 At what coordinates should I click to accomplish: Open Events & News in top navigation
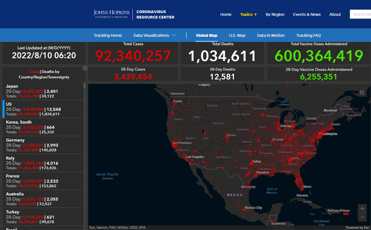(307, 14)
